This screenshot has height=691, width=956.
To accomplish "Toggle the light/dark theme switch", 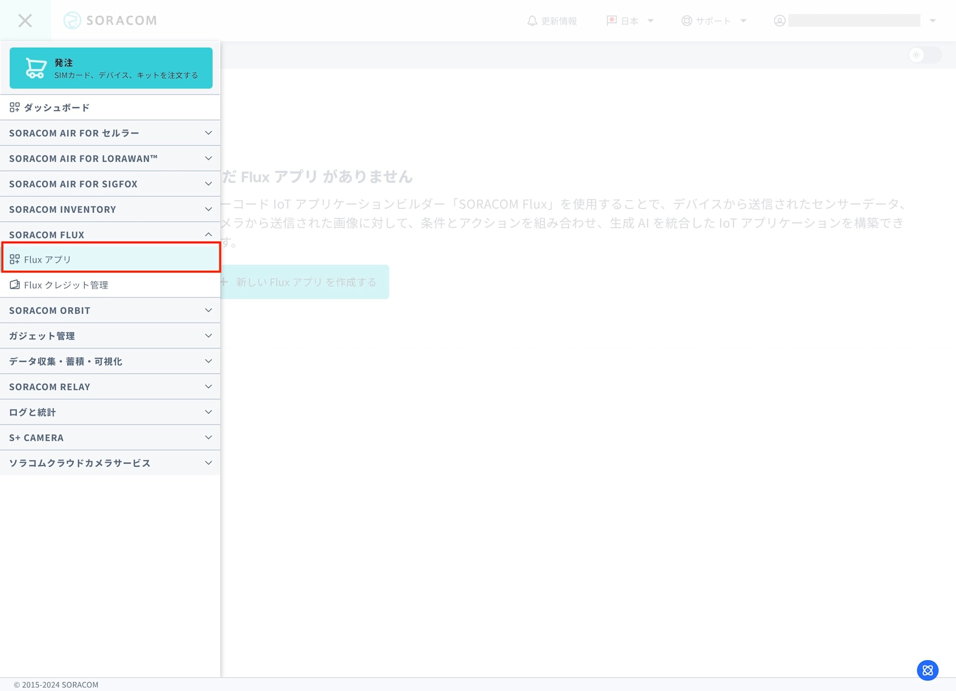I will click(x=925, y=55).
